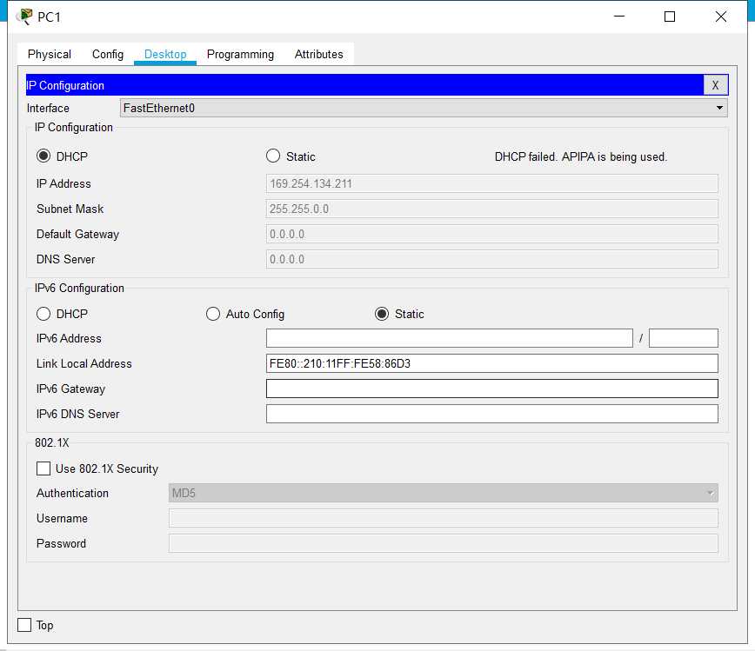755x651 pixels.
Task: Click the PC1 window icon in title bar
Action: click(24, 17)
